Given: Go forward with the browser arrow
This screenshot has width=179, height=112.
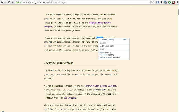Looking at the screenshot, I should click(6, 2).
